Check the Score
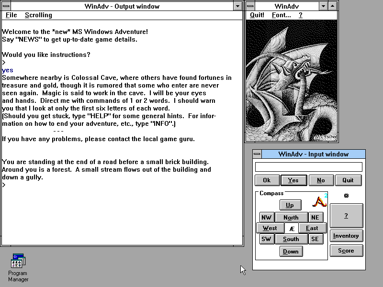Screen dimensions: 383x287 click(x=346, y=251)
